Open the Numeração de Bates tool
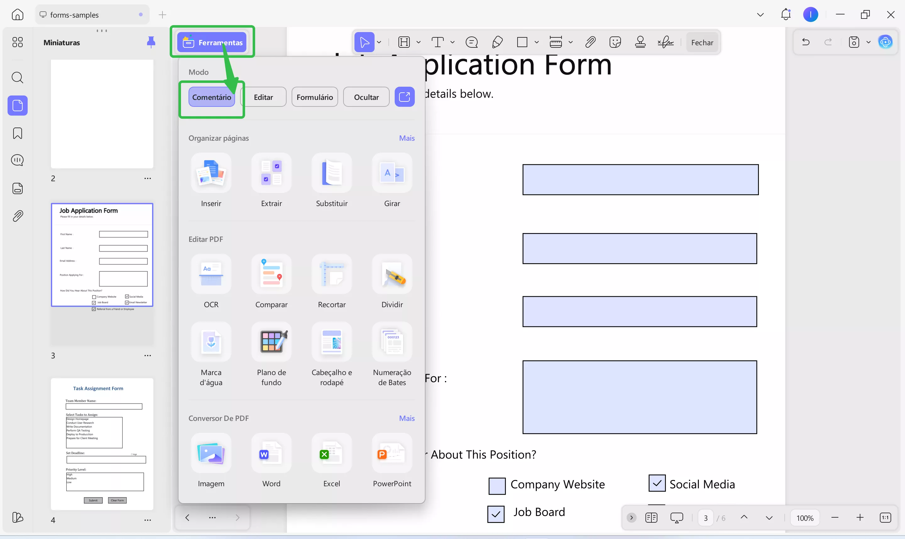Screen dimensions: 905x539 [392, 342]
